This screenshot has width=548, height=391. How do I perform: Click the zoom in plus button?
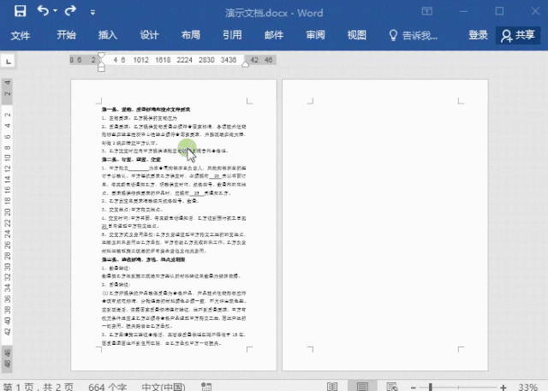pyautogui.click(x=503, y=388)
